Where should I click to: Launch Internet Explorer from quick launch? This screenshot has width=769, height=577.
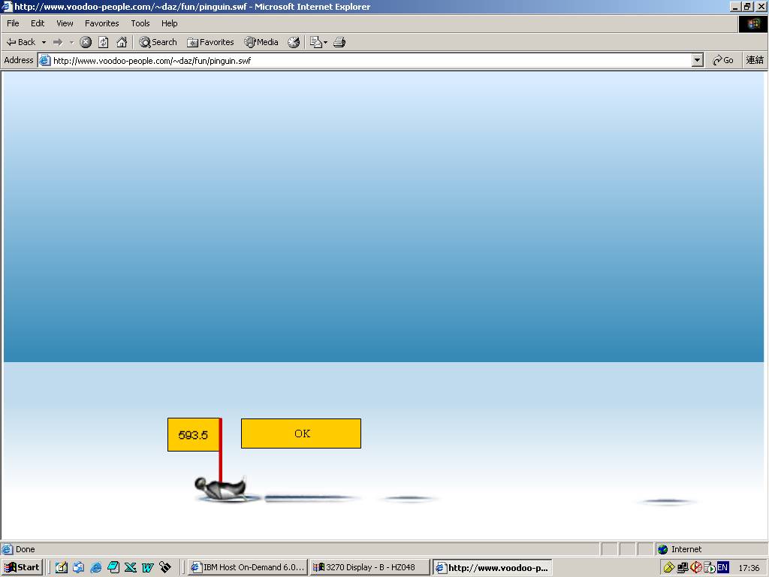96,567
